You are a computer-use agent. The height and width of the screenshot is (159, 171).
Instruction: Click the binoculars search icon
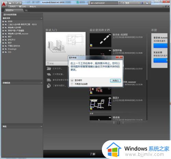(120, 3)
